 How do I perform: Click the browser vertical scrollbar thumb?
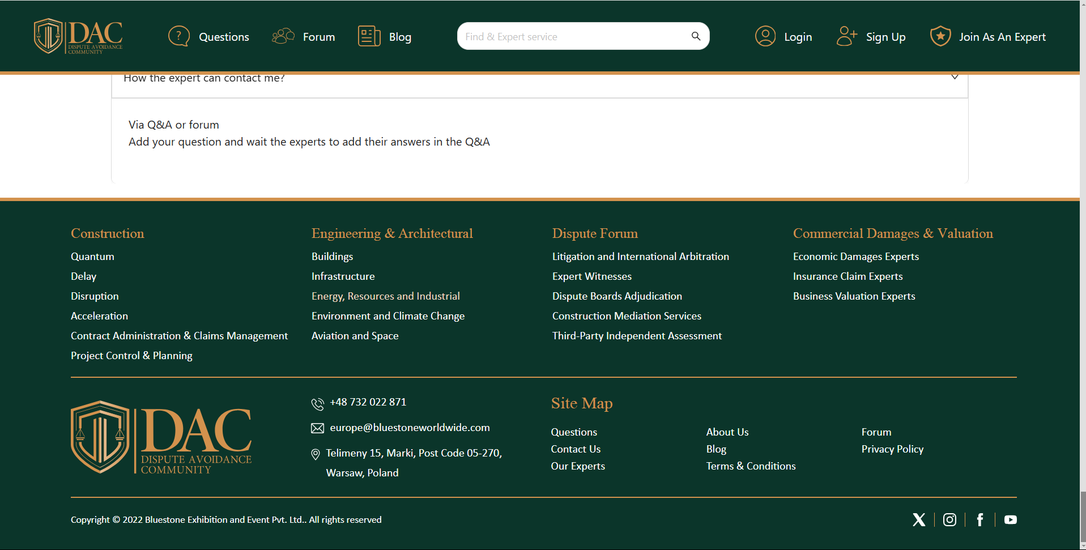tap(1083, 518)
